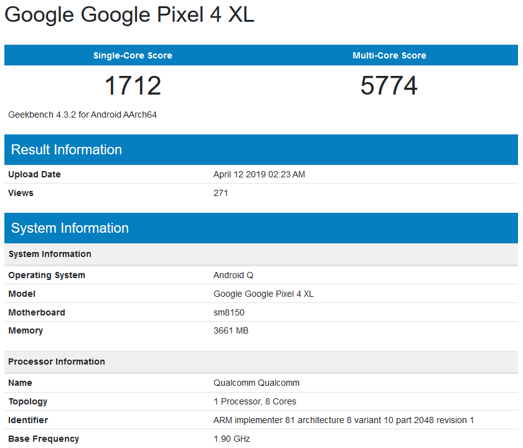Click the Operating System value Android Q
The image size is (523, 448).
pos(233,275)
